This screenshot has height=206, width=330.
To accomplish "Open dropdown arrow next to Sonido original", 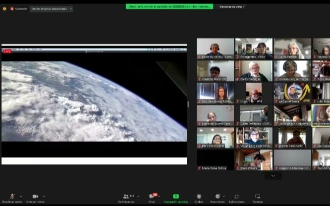I will click(x=71, y=9).
